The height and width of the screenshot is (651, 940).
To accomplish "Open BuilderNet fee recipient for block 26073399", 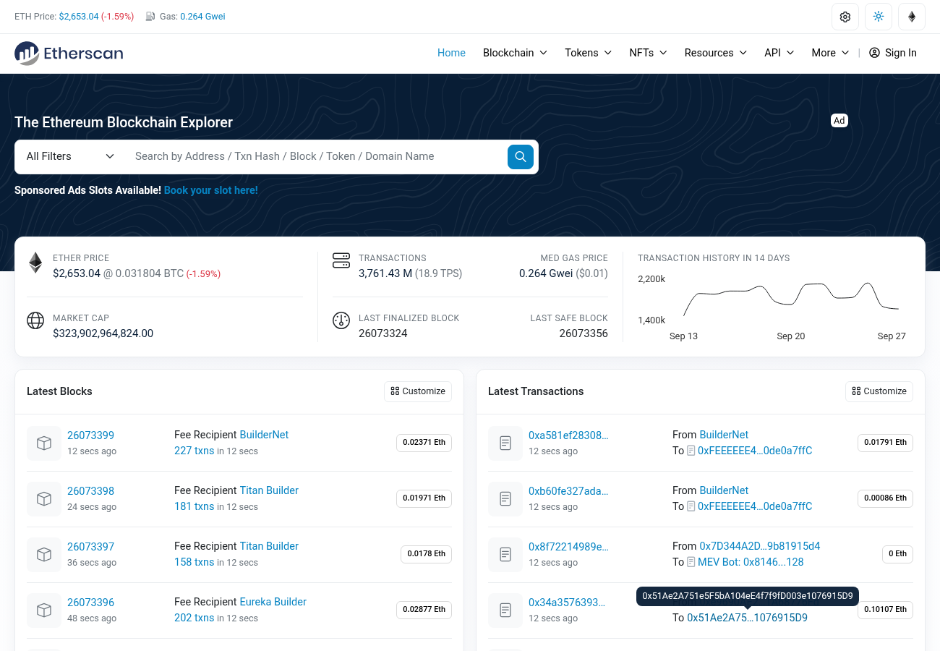I will pos(264,435).
